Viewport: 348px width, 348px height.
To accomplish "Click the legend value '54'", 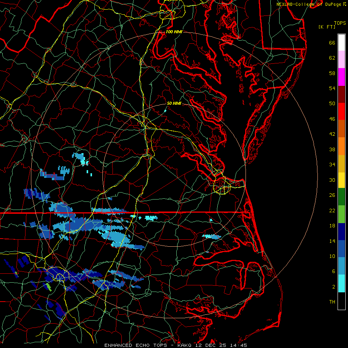I will tap(332, 89).
